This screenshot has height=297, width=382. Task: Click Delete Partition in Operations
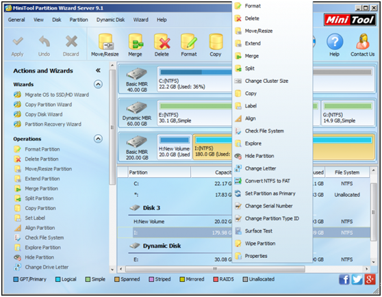click(x=36, y=159)
